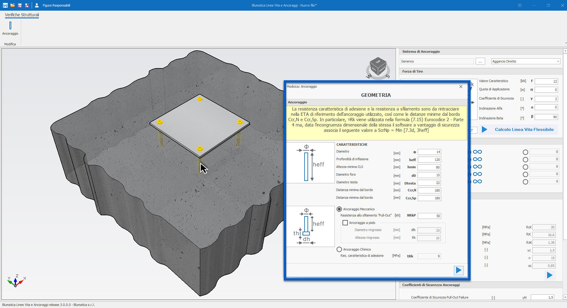Viewport: 567px width, 308px height.
Task: Click the blue play arrow in Geometria dialog
Action: pyautogui.click(x=458, y=270)
